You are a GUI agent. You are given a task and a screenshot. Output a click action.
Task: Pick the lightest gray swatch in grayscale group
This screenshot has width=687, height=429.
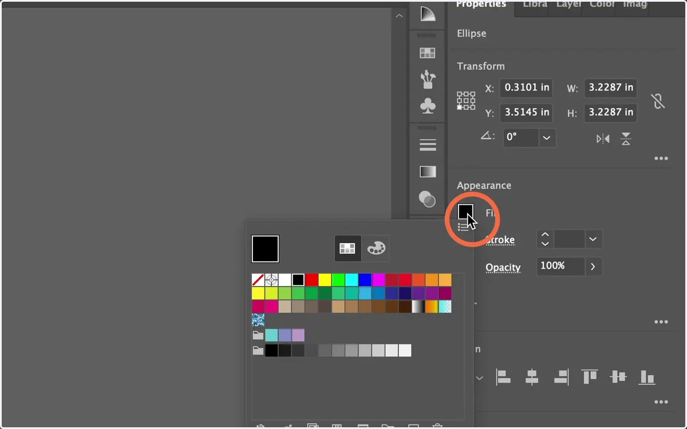[x=405, y=351]
